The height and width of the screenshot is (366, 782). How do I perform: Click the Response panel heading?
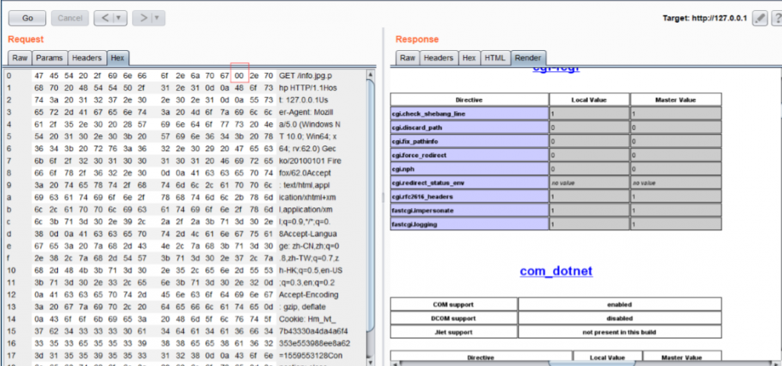[x=417, y=39]
